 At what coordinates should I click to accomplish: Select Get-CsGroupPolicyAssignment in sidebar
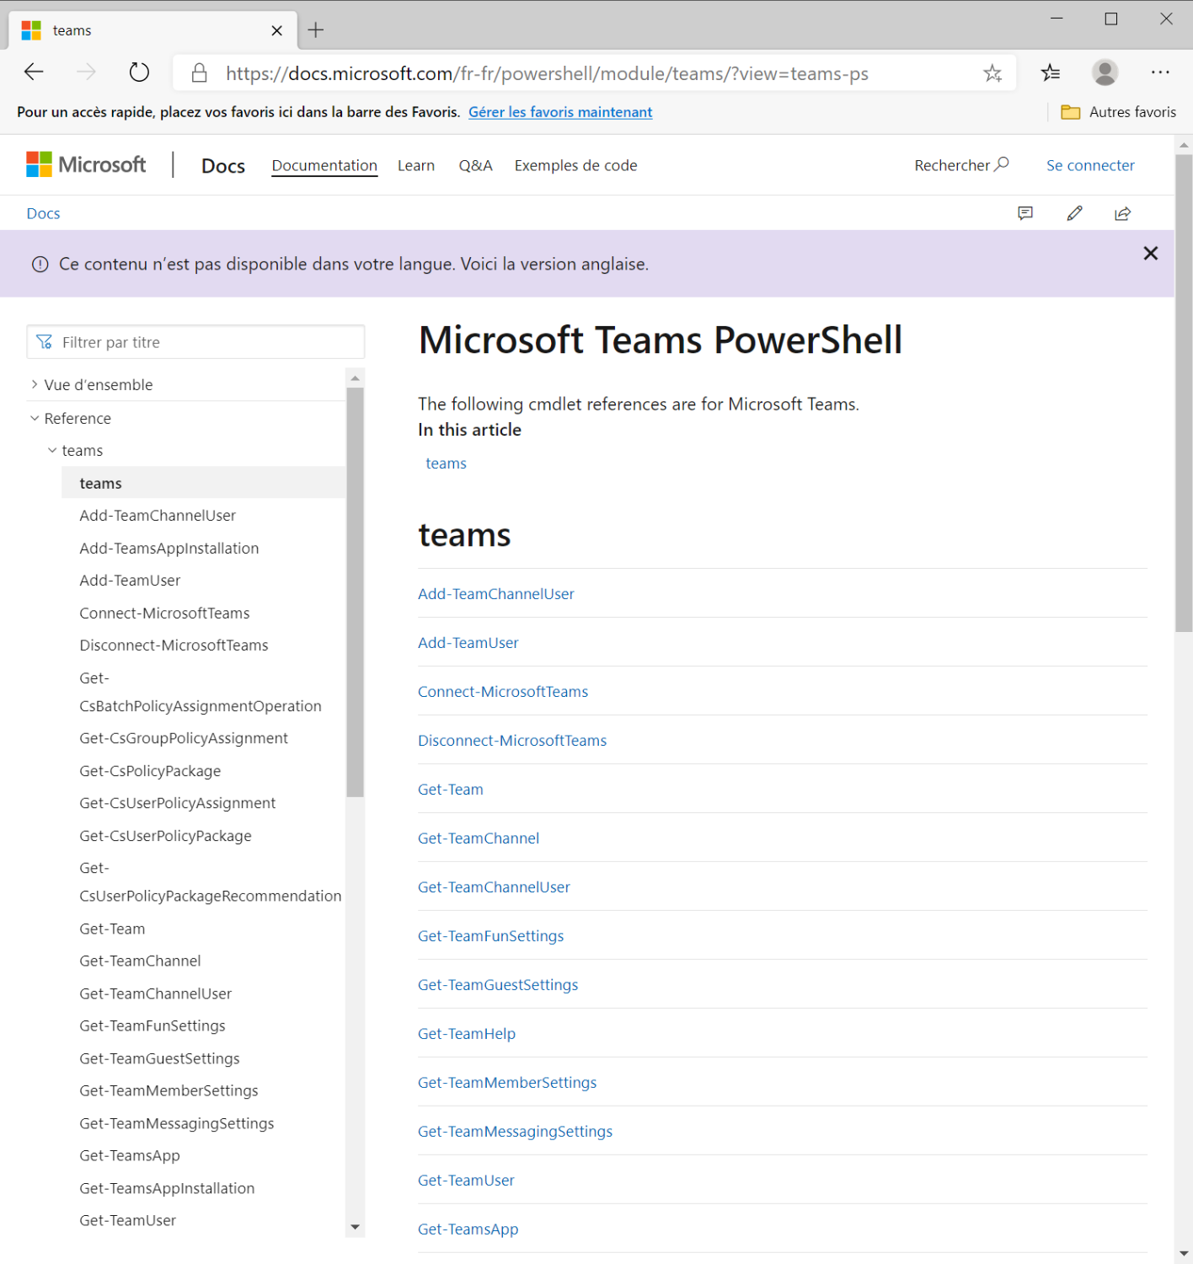click(183, 738)
